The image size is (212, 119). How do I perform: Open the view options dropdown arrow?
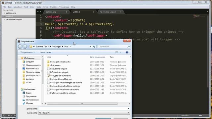tap(120, 52)
